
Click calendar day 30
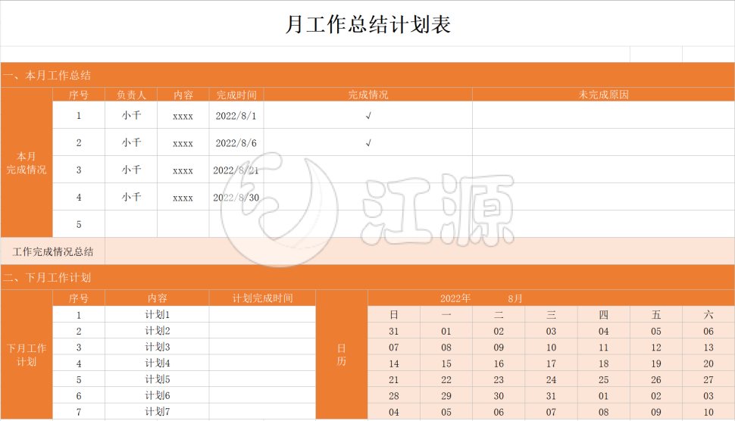tap(499, 396)
